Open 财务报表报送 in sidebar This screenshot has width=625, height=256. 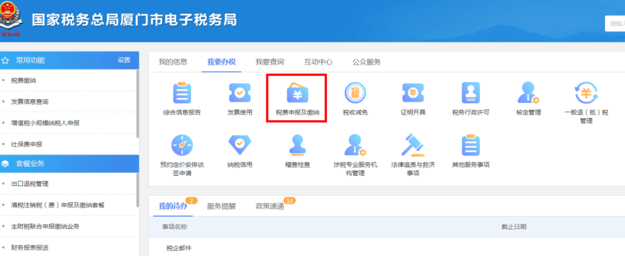tap(30, 248)
